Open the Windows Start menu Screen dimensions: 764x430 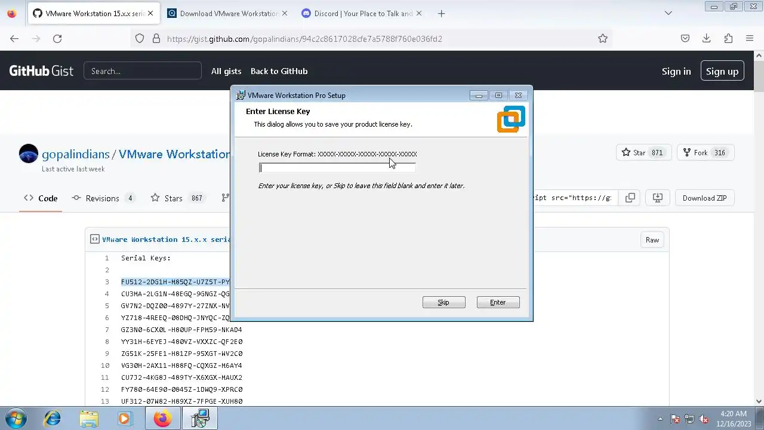[x=16, y=418]
